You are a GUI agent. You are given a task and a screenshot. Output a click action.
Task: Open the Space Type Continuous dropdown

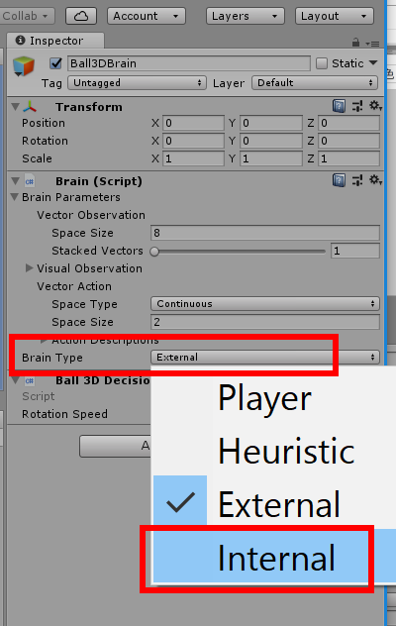(x=265, y=303)
